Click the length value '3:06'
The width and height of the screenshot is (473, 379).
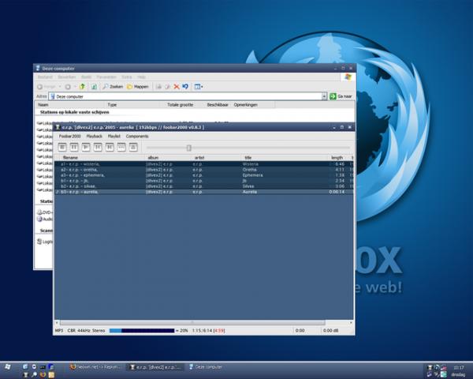tap(340, 186)
